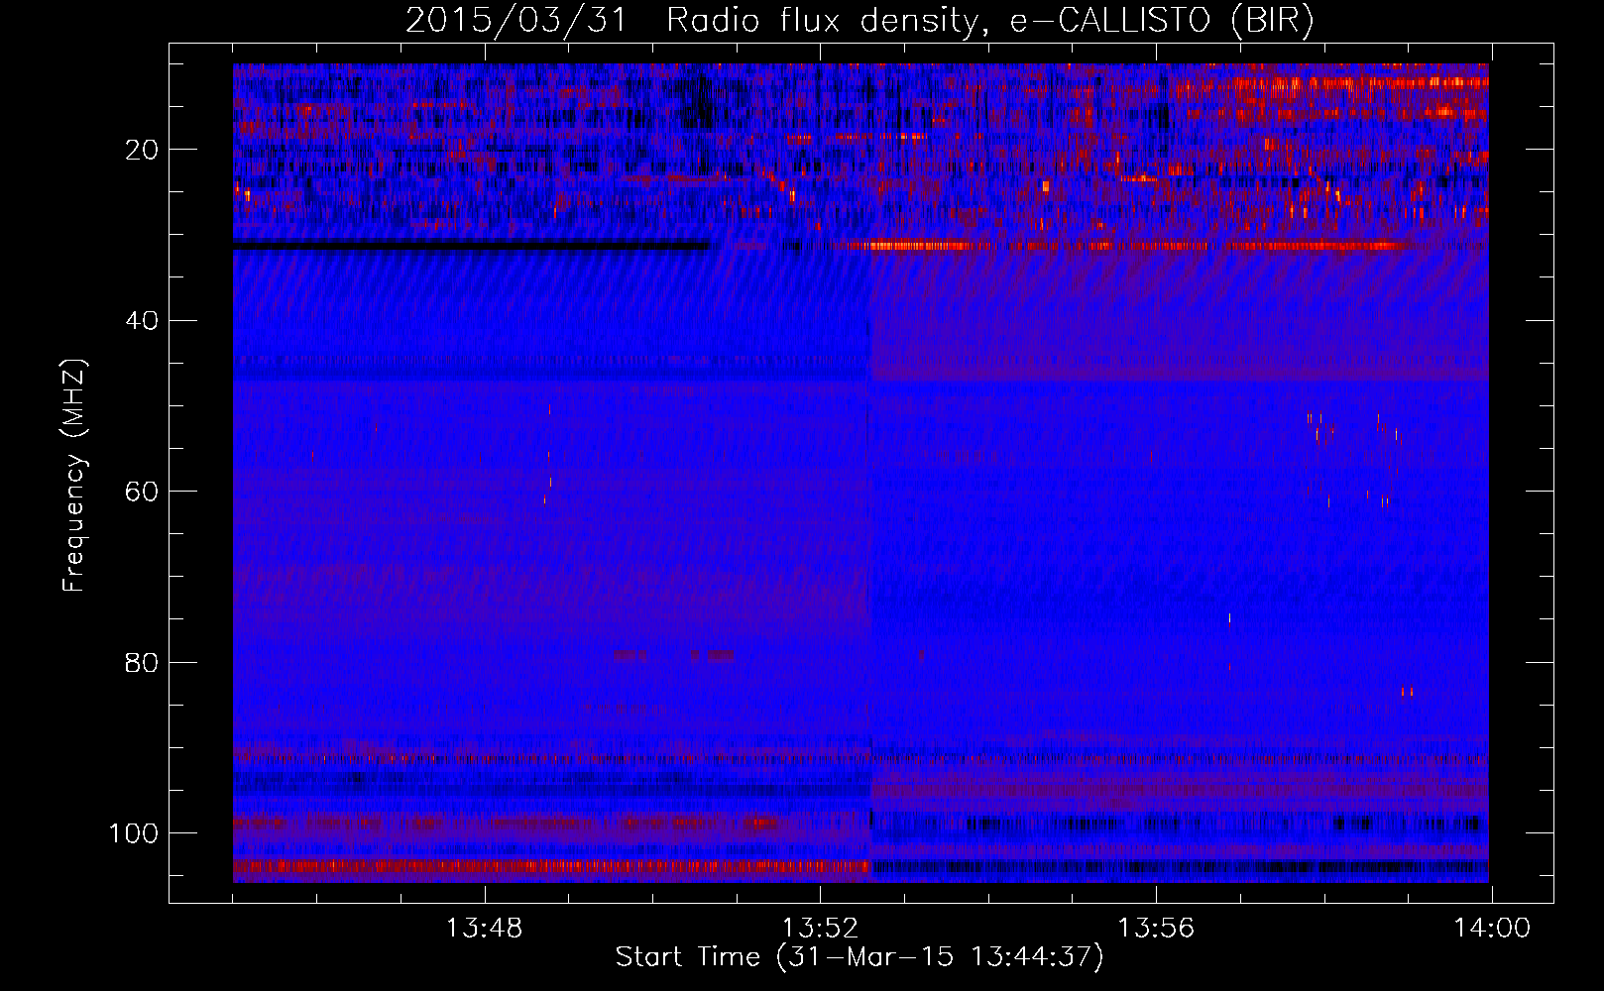Viewport: 1604px width, 991px height.
Task: Click the '80' frequency tick label
Action: coord(142,663)
